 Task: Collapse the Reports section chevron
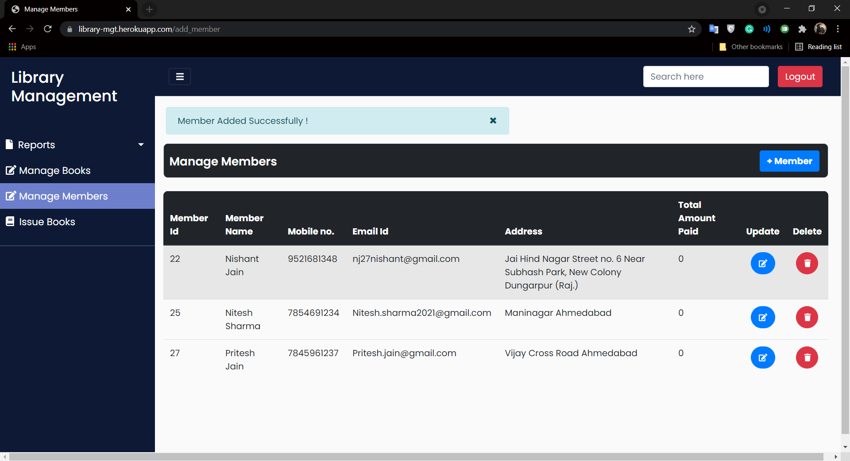[x=141, y=144]
